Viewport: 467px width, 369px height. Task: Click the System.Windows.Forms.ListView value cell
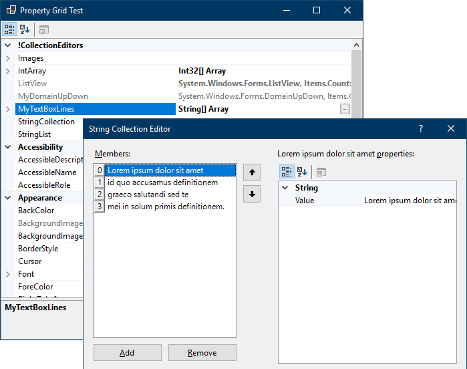coord(264,84)
